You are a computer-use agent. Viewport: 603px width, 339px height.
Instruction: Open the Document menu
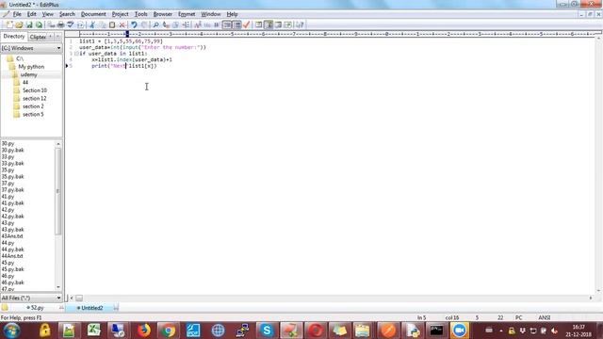click(93, 14)
